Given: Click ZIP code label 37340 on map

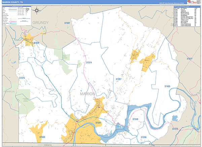Looking at the screenshot, I should (x=135, y=119).
